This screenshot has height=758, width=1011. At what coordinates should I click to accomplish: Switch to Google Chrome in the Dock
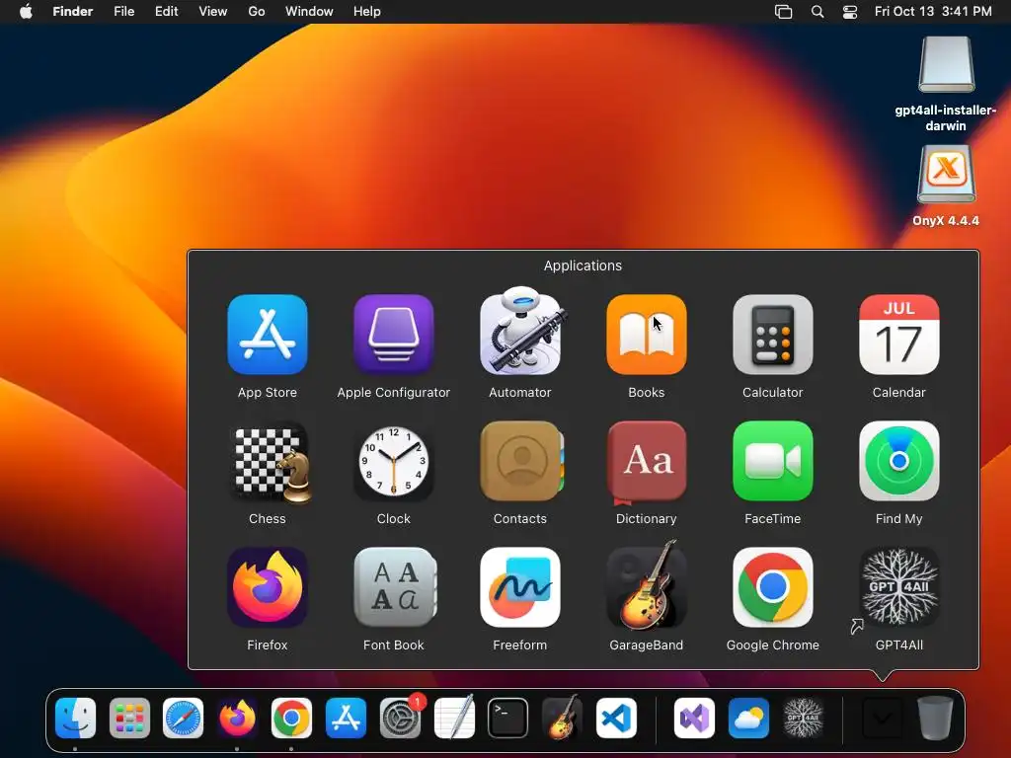[291, 718]
